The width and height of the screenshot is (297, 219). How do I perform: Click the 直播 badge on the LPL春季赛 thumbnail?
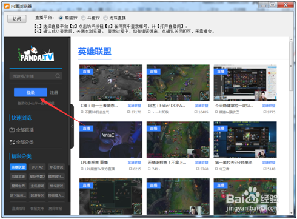pyautogui.click(x=87, y=129)
